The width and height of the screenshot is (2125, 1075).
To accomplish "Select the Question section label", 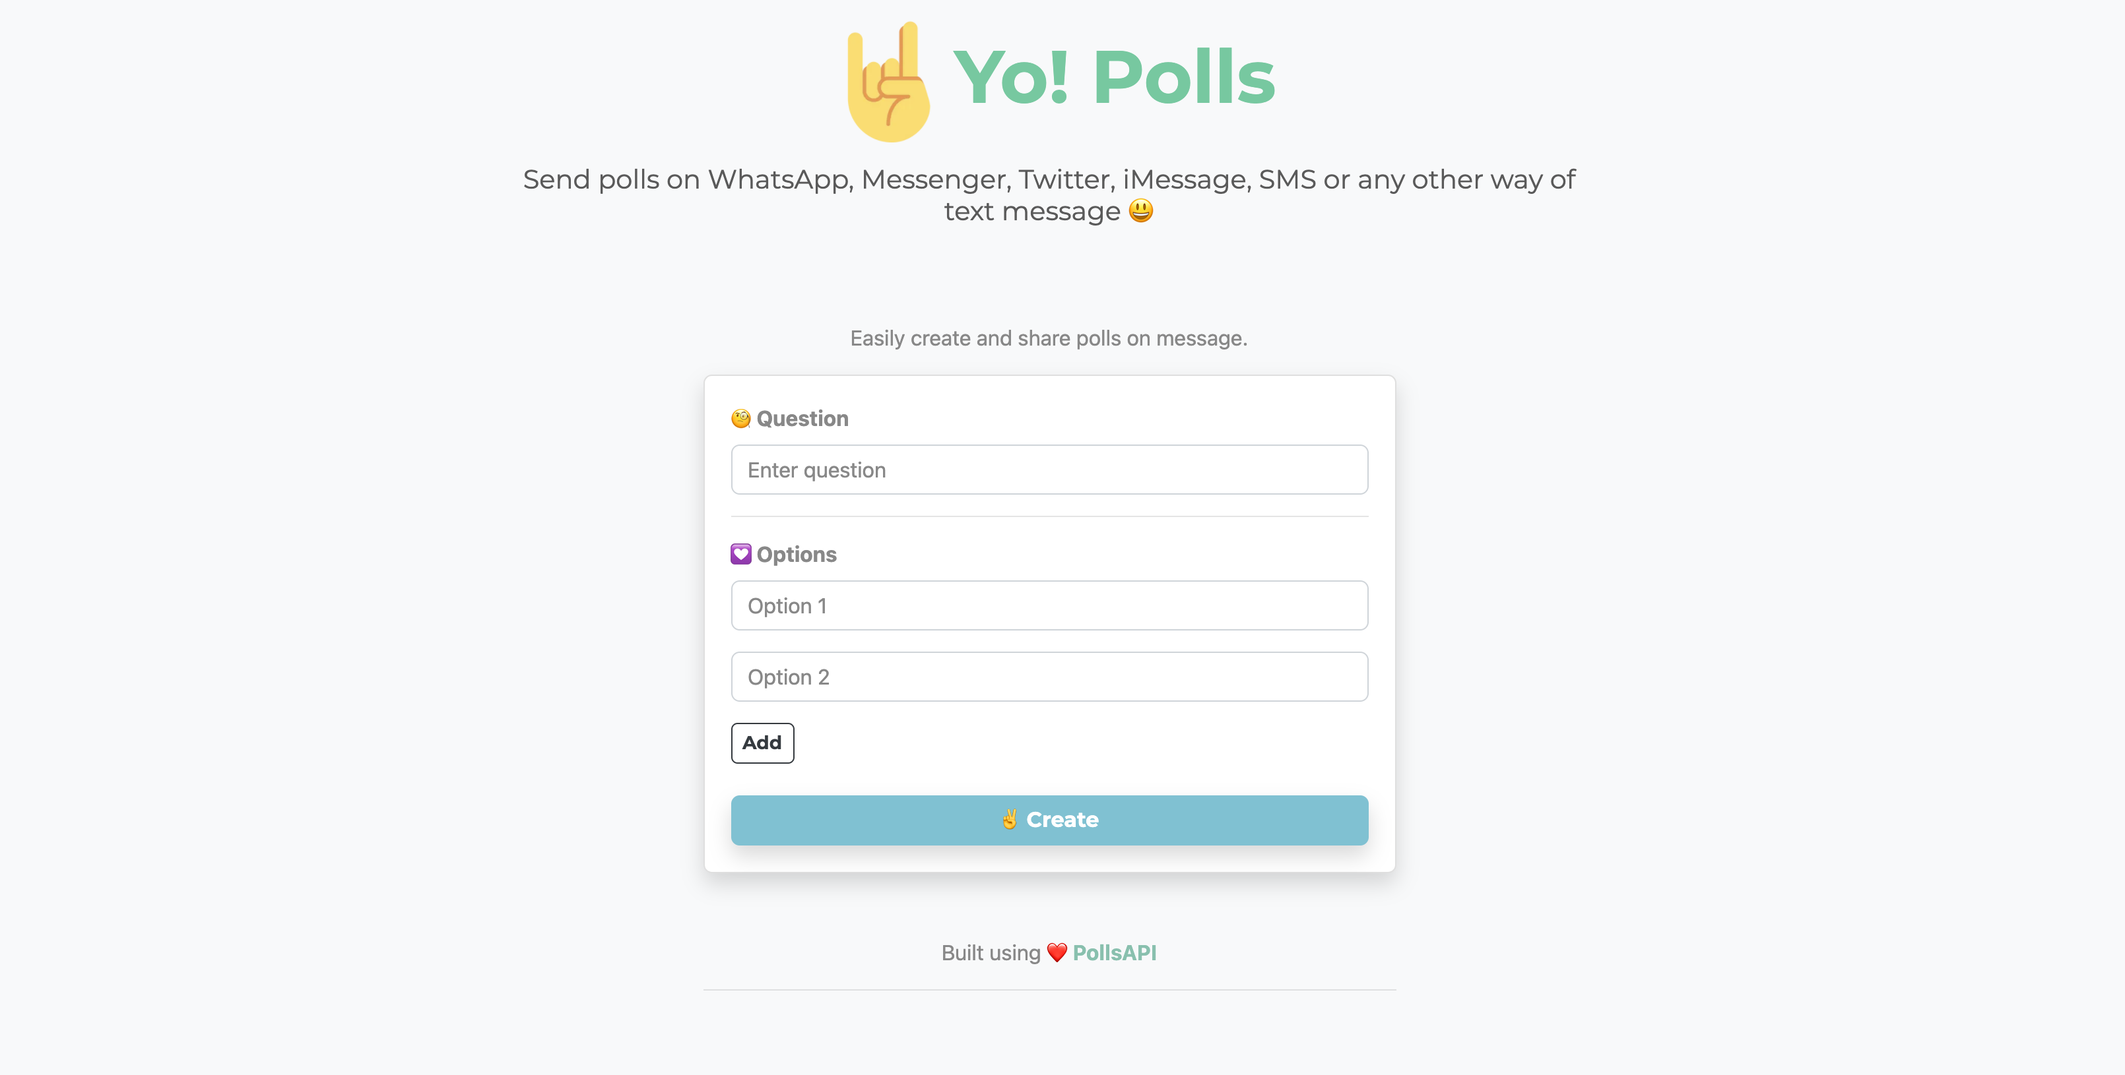I will click(x=802, y=418).
